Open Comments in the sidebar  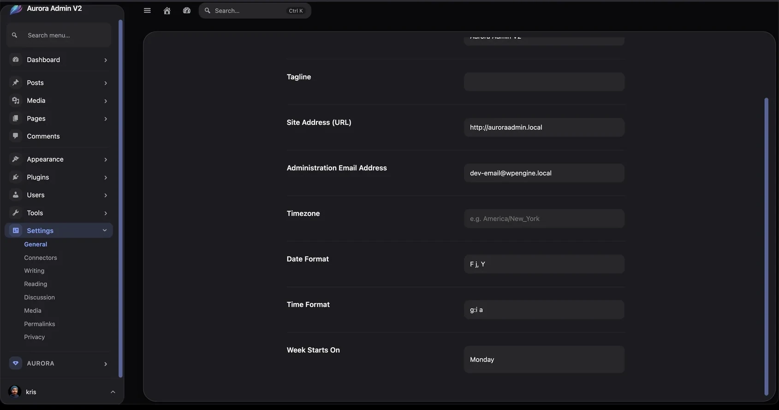pyautogui.click(x=59, y=136)
